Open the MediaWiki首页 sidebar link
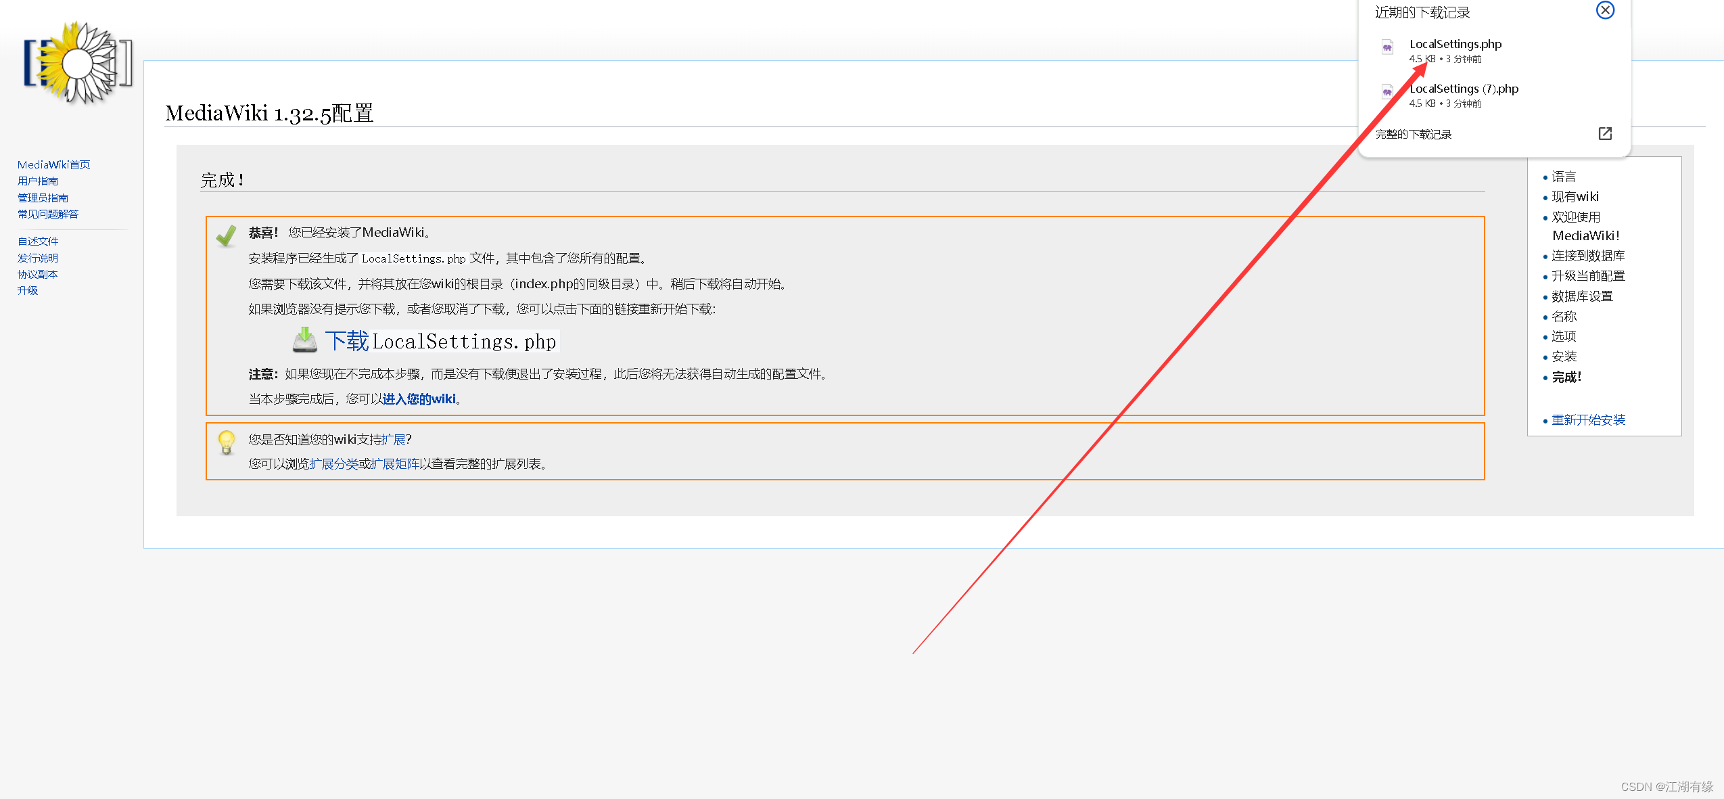 [53, 164]
